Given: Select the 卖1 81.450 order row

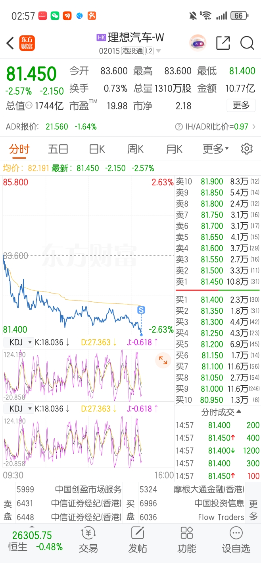Looking at the screenshot, I should (x=217, y=281).
